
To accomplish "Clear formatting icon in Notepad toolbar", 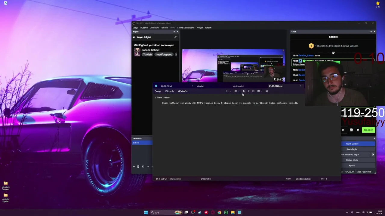I will point(266,91).
